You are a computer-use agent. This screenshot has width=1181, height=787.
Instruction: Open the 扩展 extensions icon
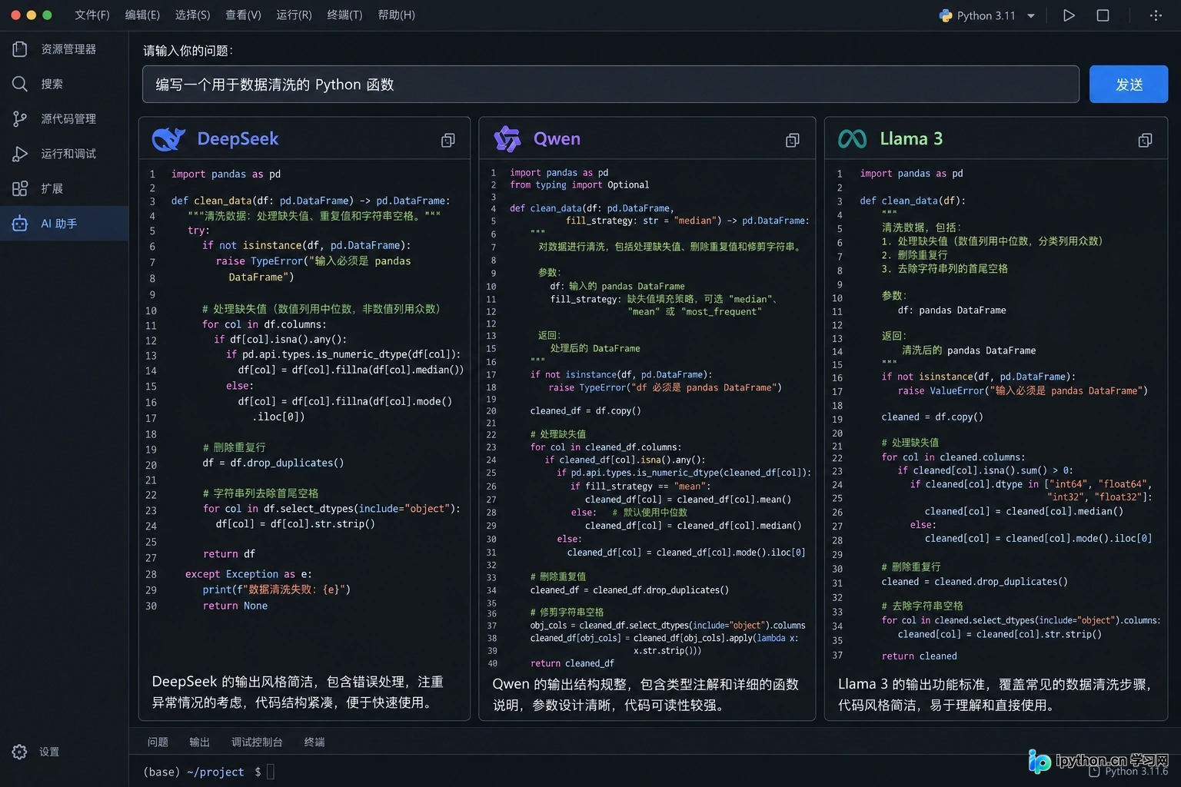pyautogui.click(x=20, y=188)
